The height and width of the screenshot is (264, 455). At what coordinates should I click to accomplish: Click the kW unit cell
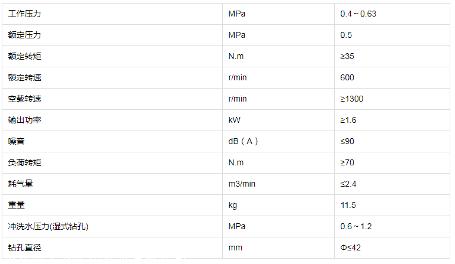(234, 120)
